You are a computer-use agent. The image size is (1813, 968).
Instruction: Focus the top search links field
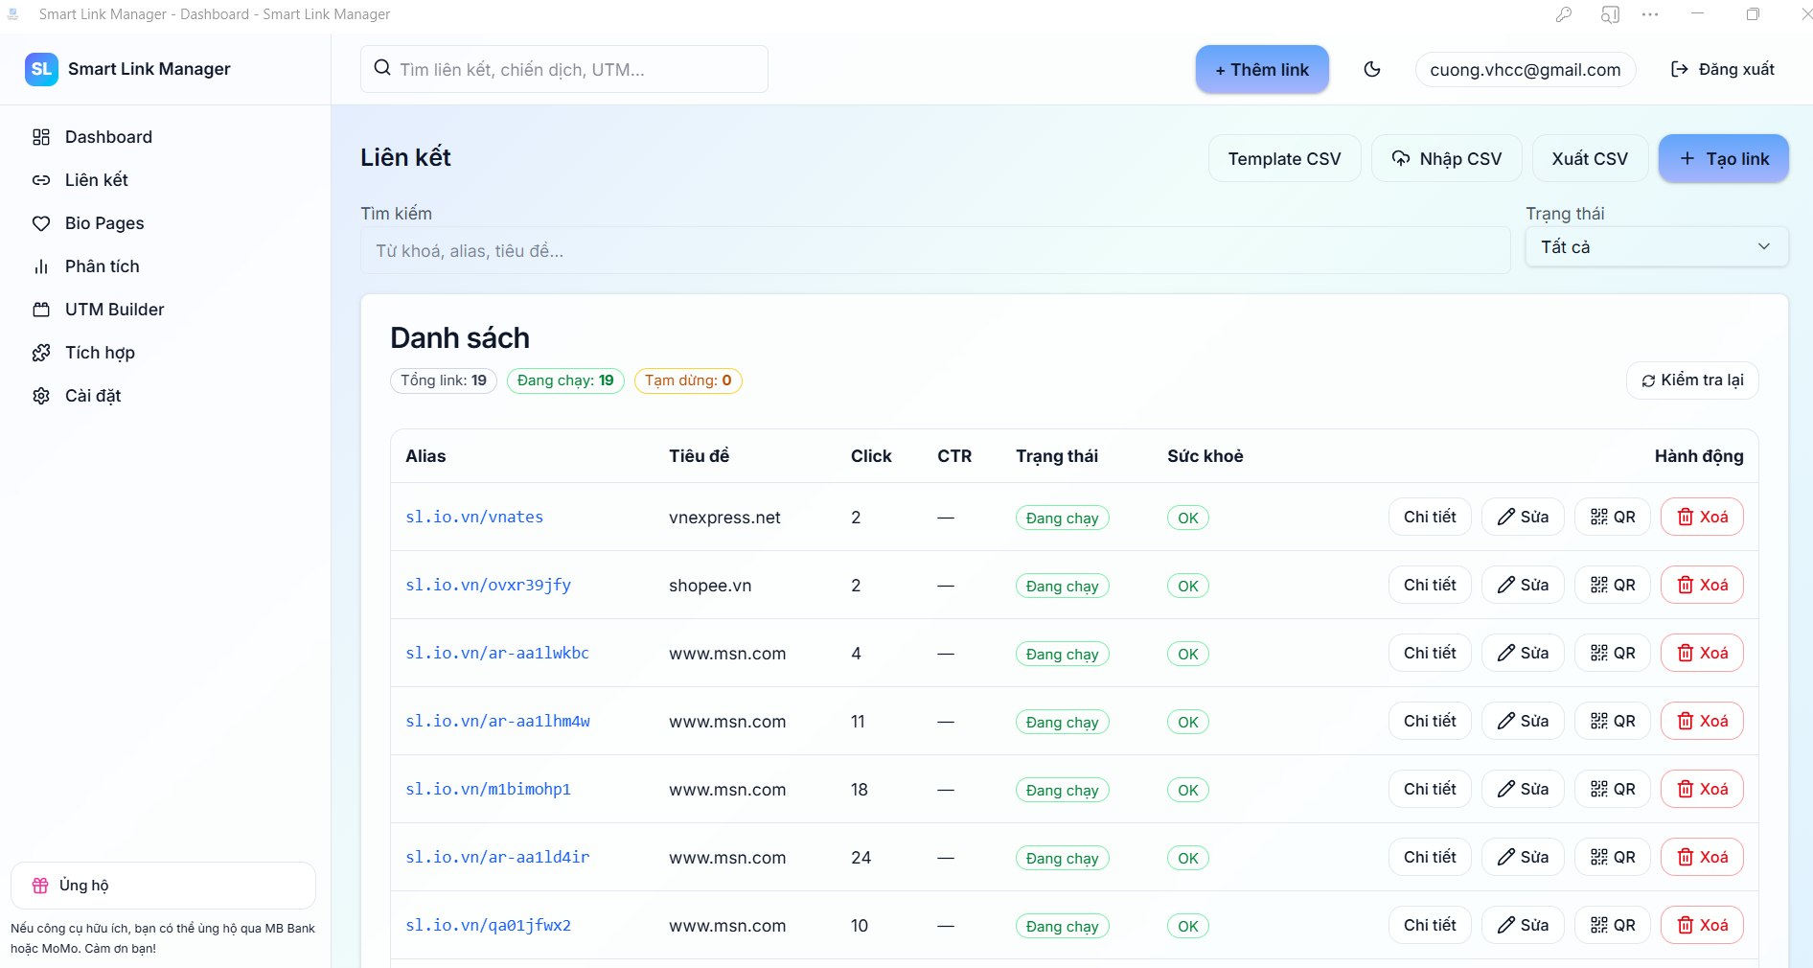pos(564,69)
